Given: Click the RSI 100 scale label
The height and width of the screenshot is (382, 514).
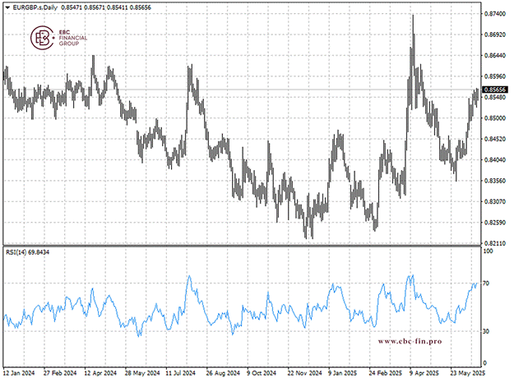Looking at the screenshot, I should 488,251.
